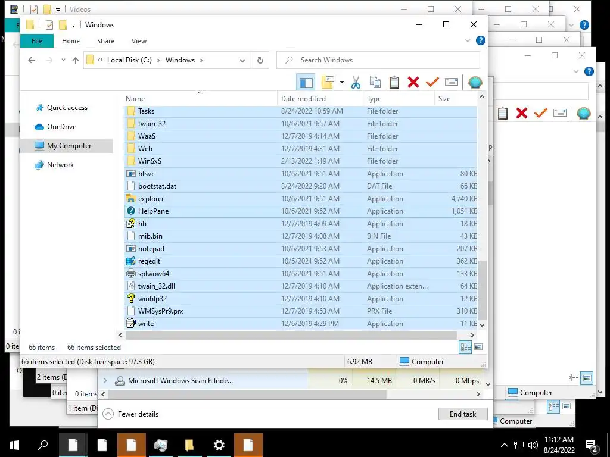Screen dimensions: 610x457
Task: Open taskbar search magnifier
Action: tap(43, 445)
